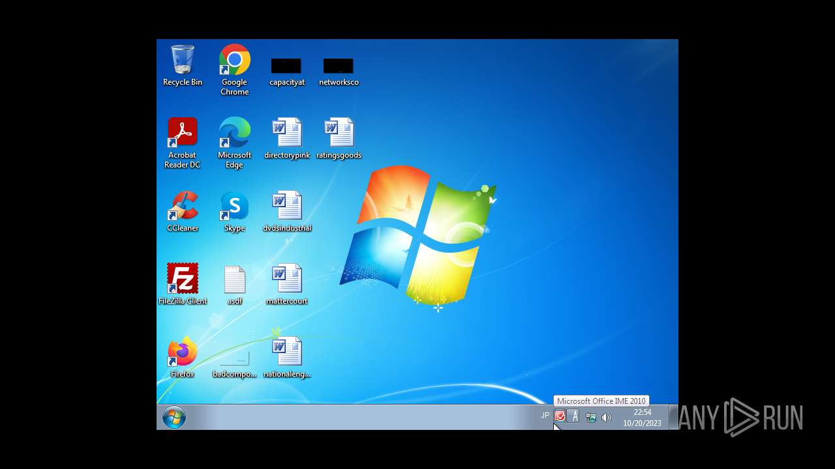The width and height of the screenshot is (835, 469).
Task: Click the FileZilla Client shortcut
Action: click(183, 284)
